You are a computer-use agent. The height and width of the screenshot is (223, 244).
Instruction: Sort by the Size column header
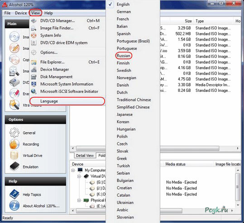182,21
